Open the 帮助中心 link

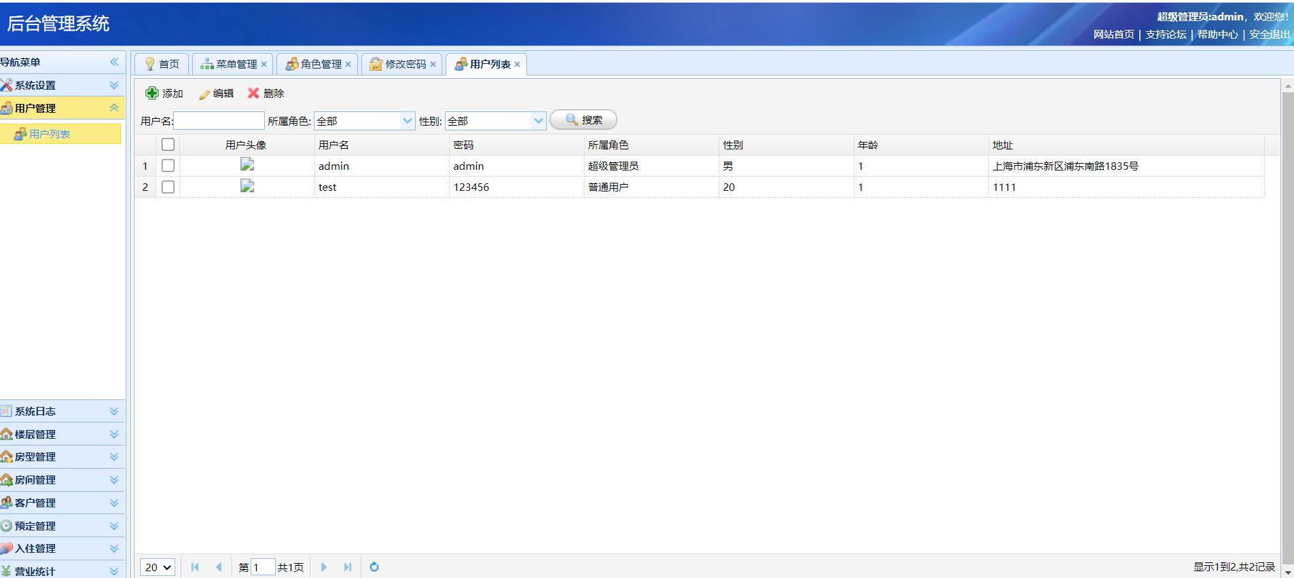(1217, 34)
